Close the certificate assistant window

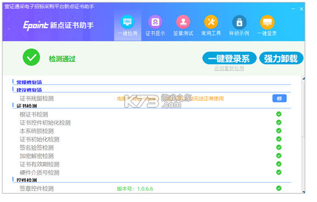[301, 9]
